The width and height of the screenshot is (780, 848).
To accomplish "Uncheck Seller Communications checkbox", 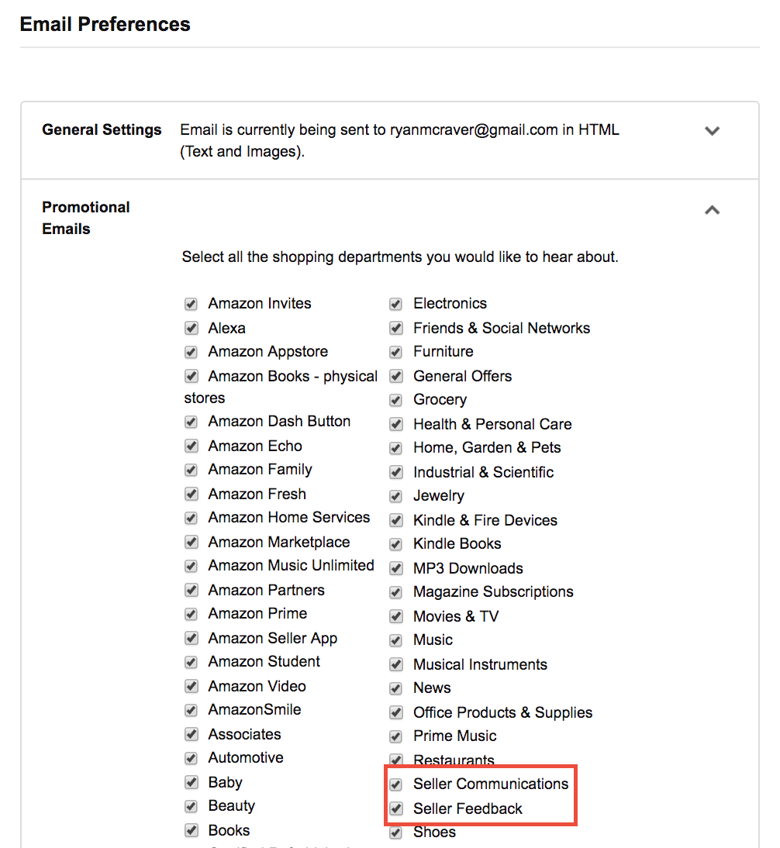I will pyautogui.click(x=396, y=784).
